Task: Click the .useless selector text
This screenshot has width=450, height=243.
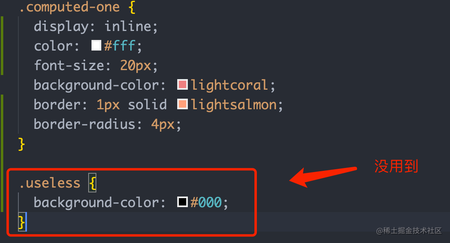Action: tap(50, 183)
